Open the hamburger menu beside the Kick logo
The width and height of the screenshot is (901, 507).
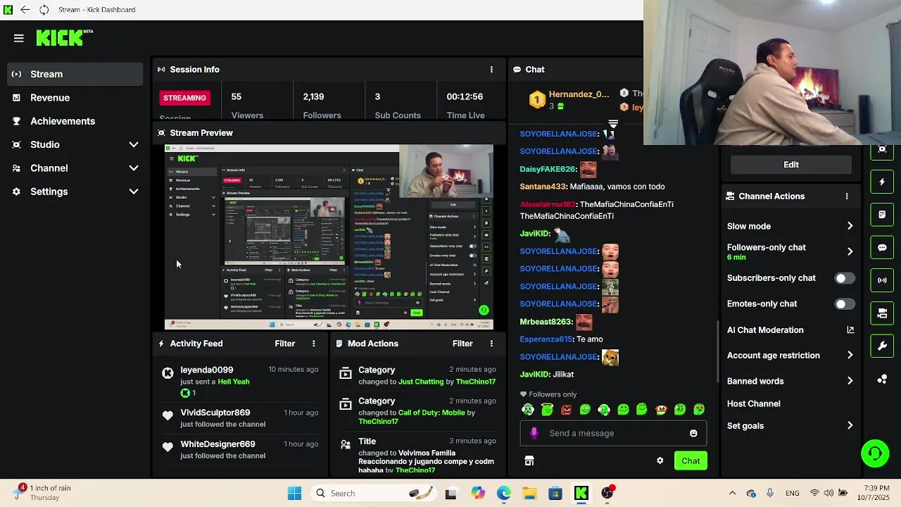[19, 38]
